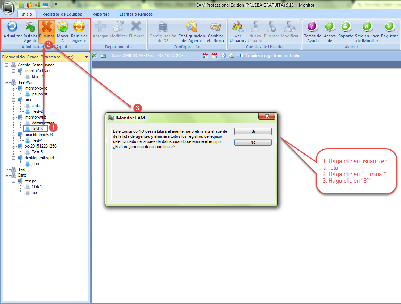This screenshot has width=401, height=304.
Task: Collapse the test-pc node
Action: click(13, 181)
